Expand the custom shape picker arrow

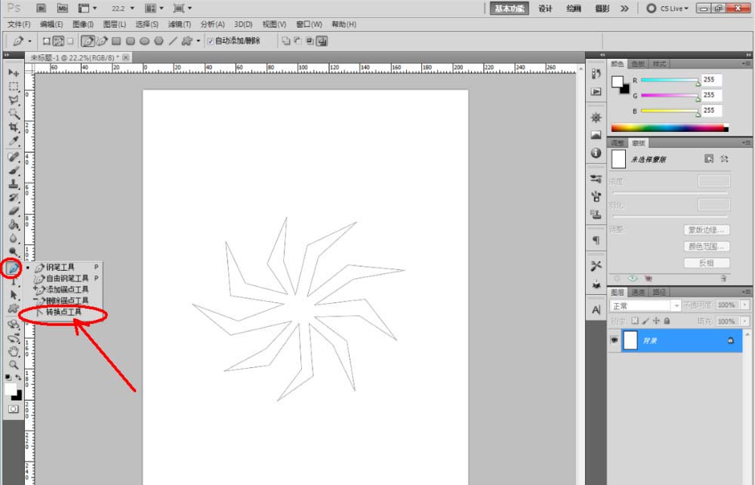(x=199, y=41)
